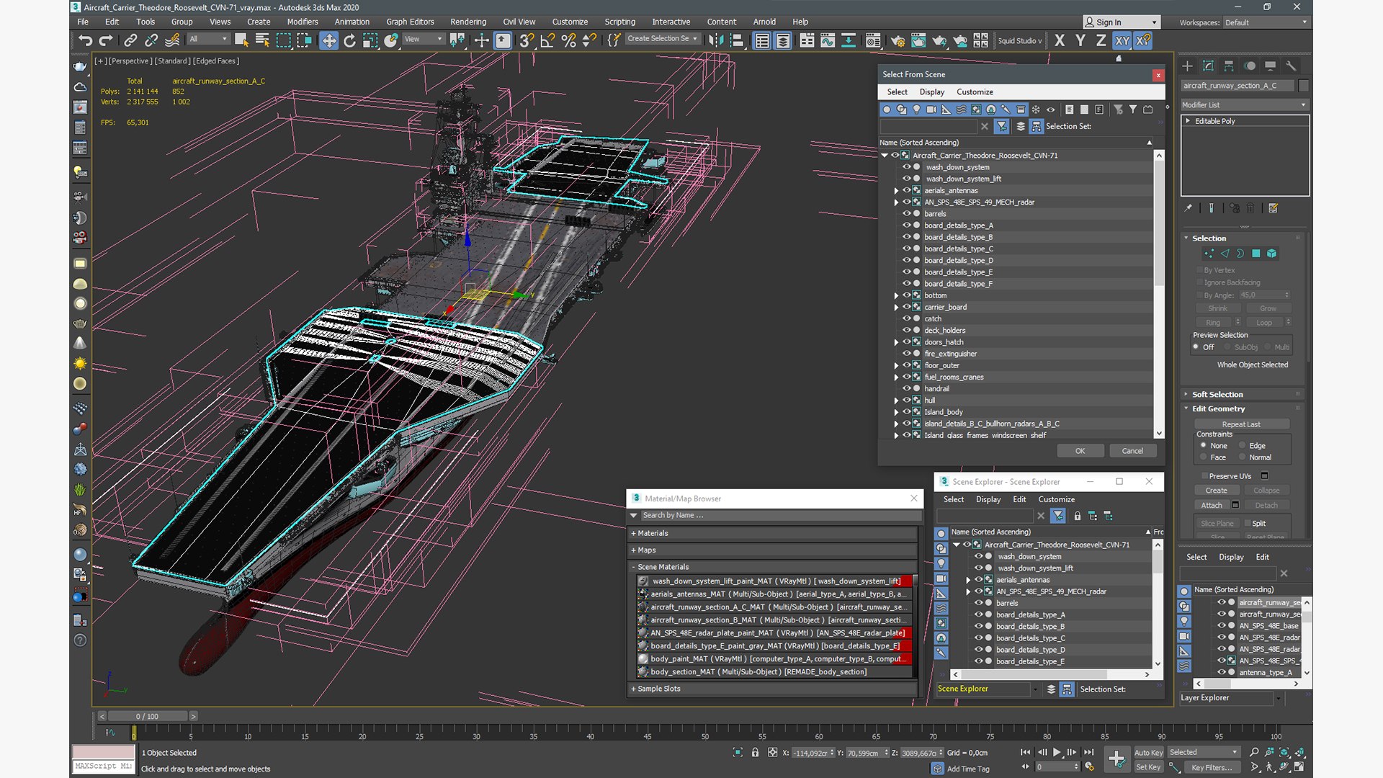Click the Auto Key button
Viewport: 1383px width, 778px height.
pyautogui.click(x=1148, y=752)
